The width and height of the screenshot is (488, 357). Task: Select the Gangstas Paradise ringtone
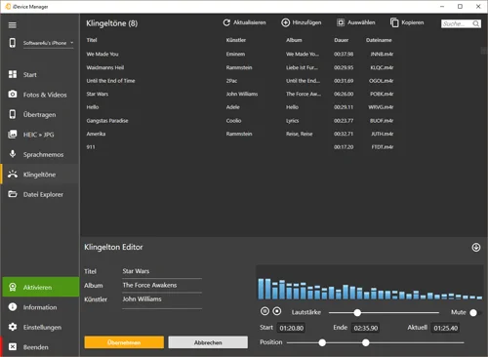coord(107,121)
